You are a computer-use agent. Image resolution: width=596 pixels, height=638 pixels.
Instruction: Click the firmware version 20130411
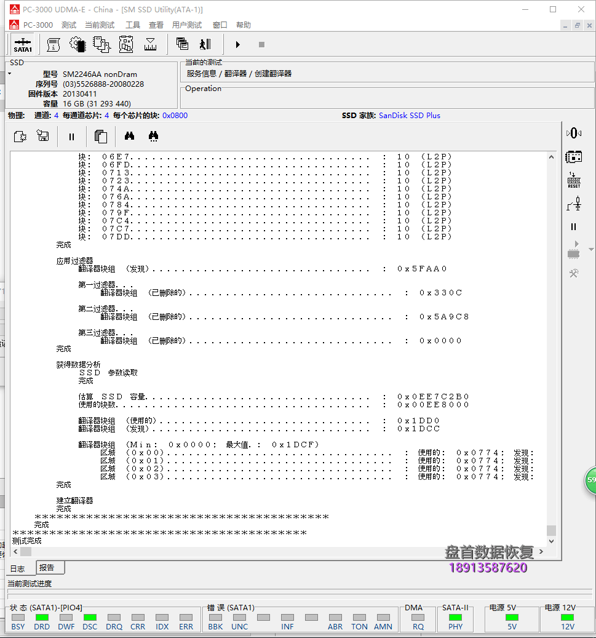tap(80, 94)
